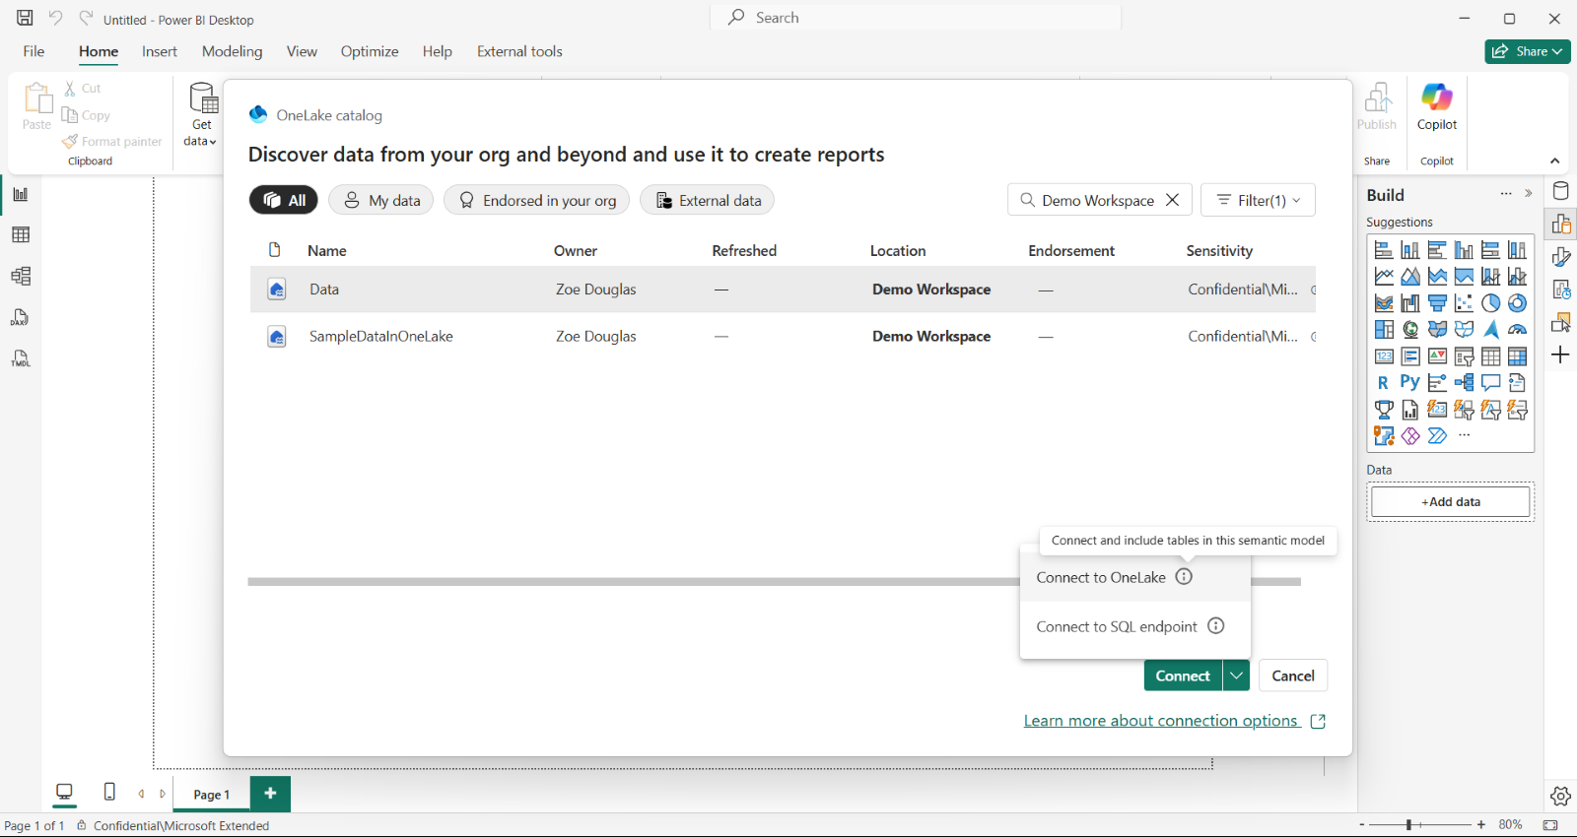Collapse the ribbon with chevron

tap(1554, 161)
